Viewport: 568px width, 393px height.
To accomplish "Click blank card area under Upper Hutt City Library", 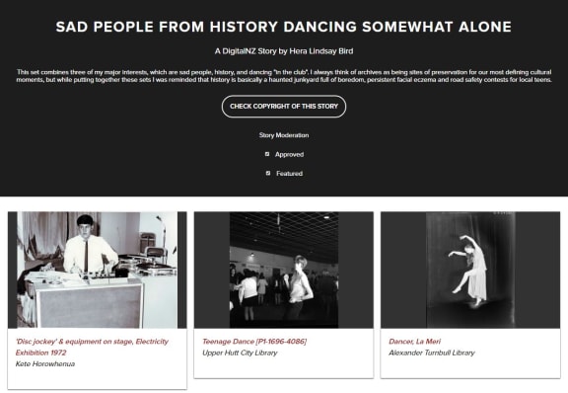I will 284,367.
